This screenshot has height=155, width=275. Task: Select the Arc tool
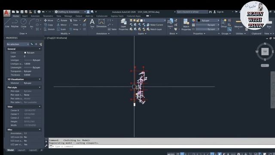31,23
